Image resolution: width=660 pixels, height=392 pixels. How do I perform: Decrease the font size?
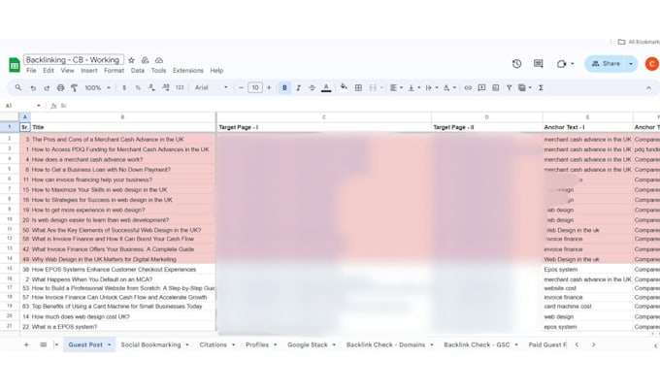[x=241, y=88]
